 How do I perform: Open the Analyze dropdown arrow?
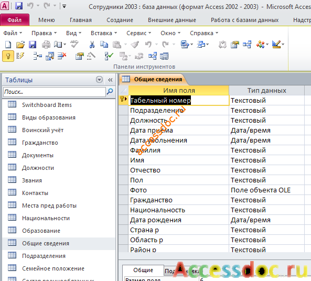point(208,45)
